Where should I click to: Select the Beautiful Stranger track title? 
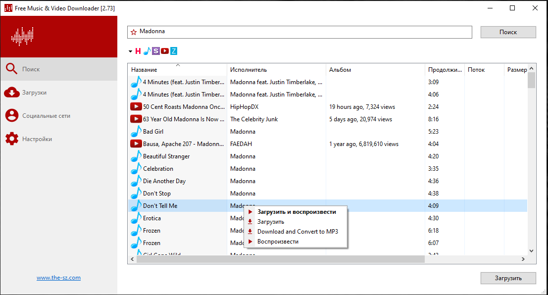(x=166, y=156)
